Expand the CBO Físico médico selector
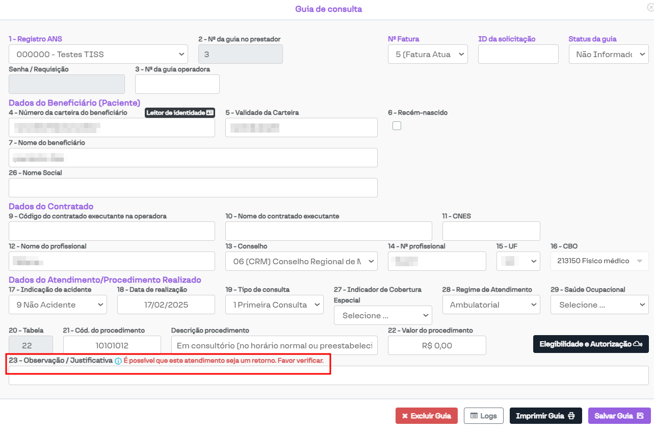Image resolution: width=654 pixels, height=431 pixels. [x=599, y=261]
